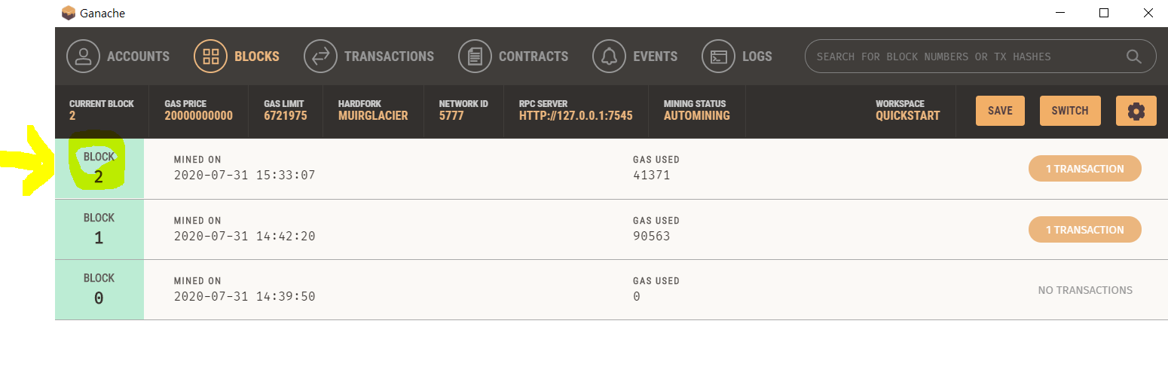1168x382 pixels.
Task: View Block 1's 1 TRANSACTION badge
Action: point(1085,230)
